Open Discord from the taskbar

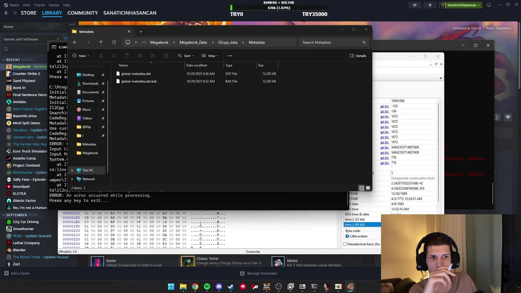tap(219, 287)
